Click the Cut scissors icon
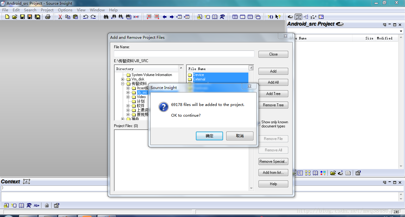Screen dimensions: 405x217 pyautogui.click(x=60, y=17)
